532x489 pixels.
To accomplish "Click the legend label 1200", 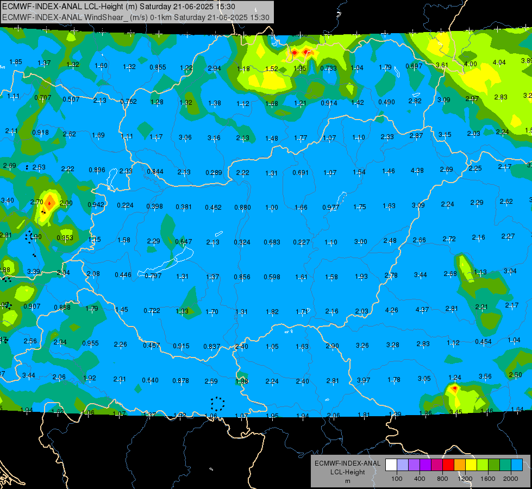I will pos(465,479).
